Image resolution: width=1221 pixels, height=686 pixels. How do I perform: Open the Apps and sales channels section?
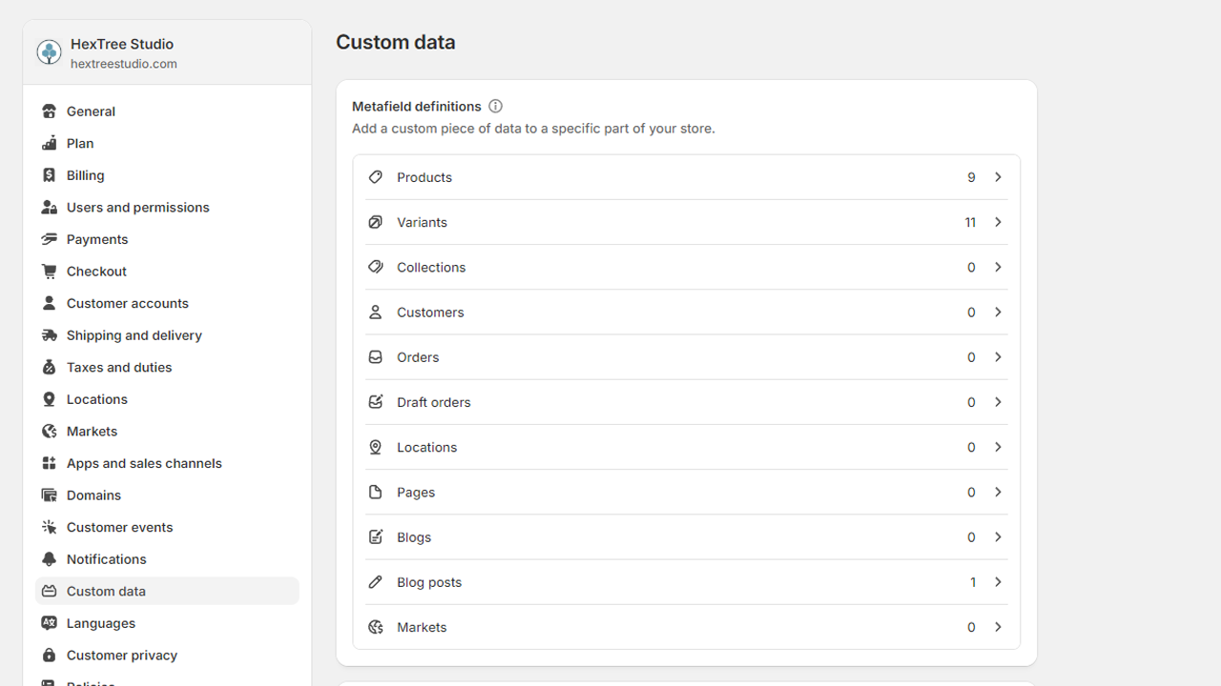[144, 463]
